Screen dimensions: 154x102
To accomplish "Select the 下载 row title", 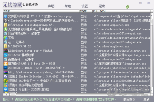I will pos(11,38).
